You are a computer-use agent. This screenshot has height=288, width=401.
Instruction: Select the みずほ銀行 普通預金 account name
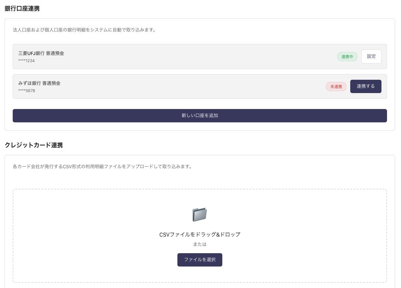pos(39,83)
